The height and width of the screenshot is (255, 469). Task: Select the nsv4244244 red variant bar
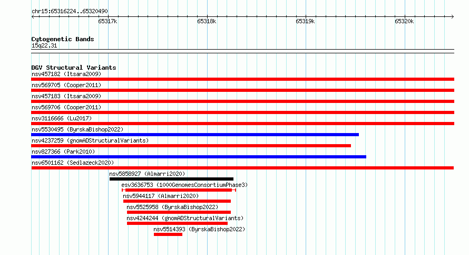178,223
